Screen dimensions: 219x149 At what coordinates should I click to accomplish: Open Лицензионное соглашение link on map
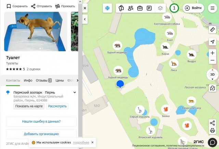149,146
